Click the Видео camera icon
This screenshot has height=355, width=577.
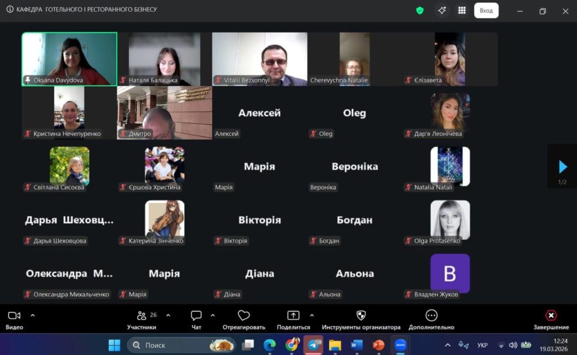click(x=14, y=316)
